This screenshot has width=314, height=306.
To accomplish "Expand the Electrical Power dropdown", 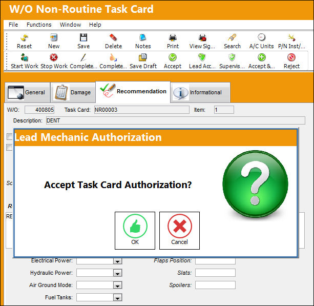I will pos(117,261).
